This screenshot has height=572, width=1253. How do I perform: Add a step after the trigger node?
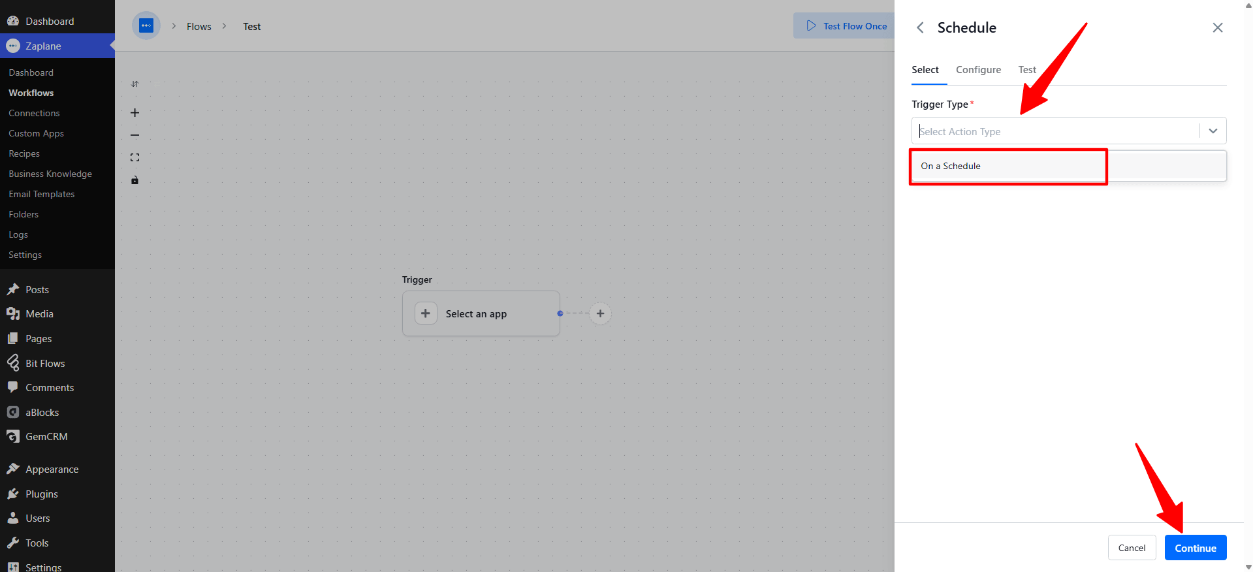point(601,313)
